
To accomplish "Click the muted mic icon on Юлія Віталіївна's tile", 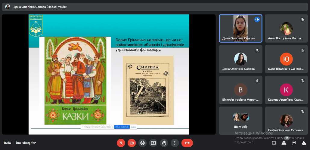I will click(303, 50).
